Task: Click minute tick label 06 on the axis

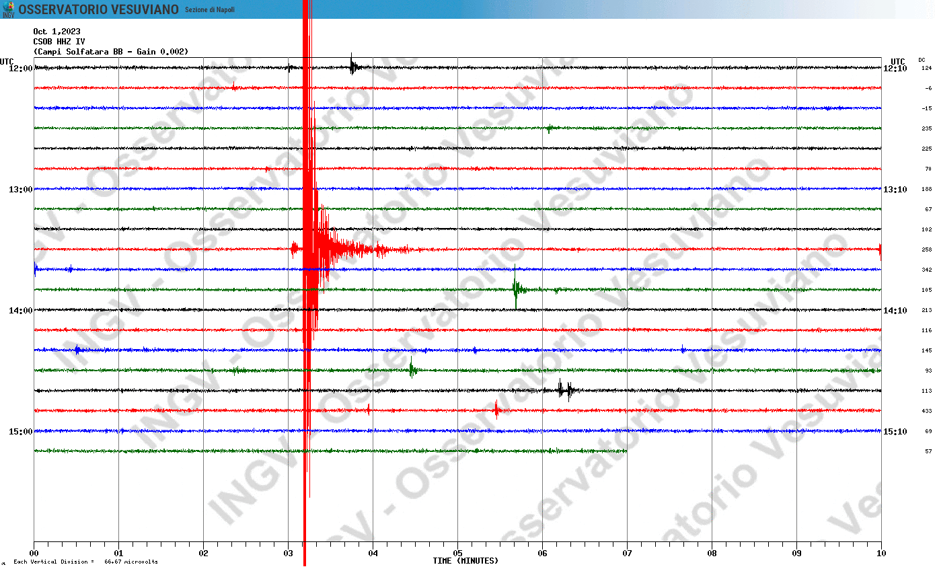Action: [543, 554]
